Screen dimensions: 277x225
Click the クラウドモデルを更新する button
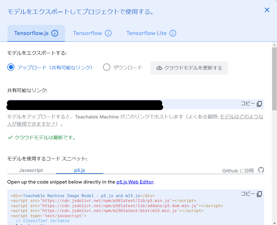[189, 68]
